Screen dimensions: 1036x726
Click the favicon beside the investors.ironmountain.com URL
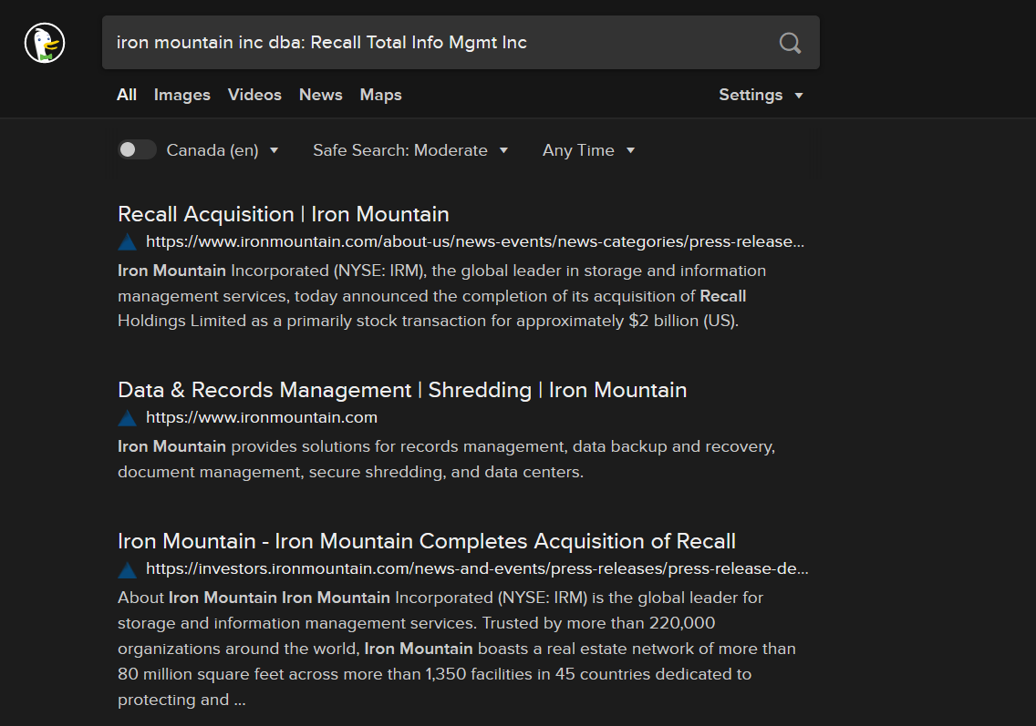coord(127,569)
